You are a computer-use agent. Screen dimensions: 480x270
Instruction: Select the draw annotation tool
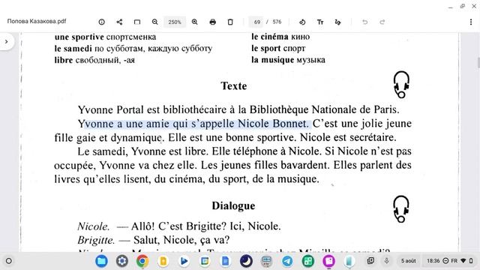click(x=338, y=22)
